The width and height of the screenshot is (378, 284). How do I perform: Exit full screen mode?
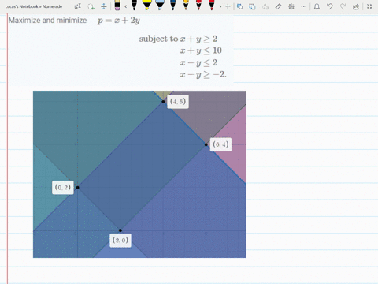[369, 6]
